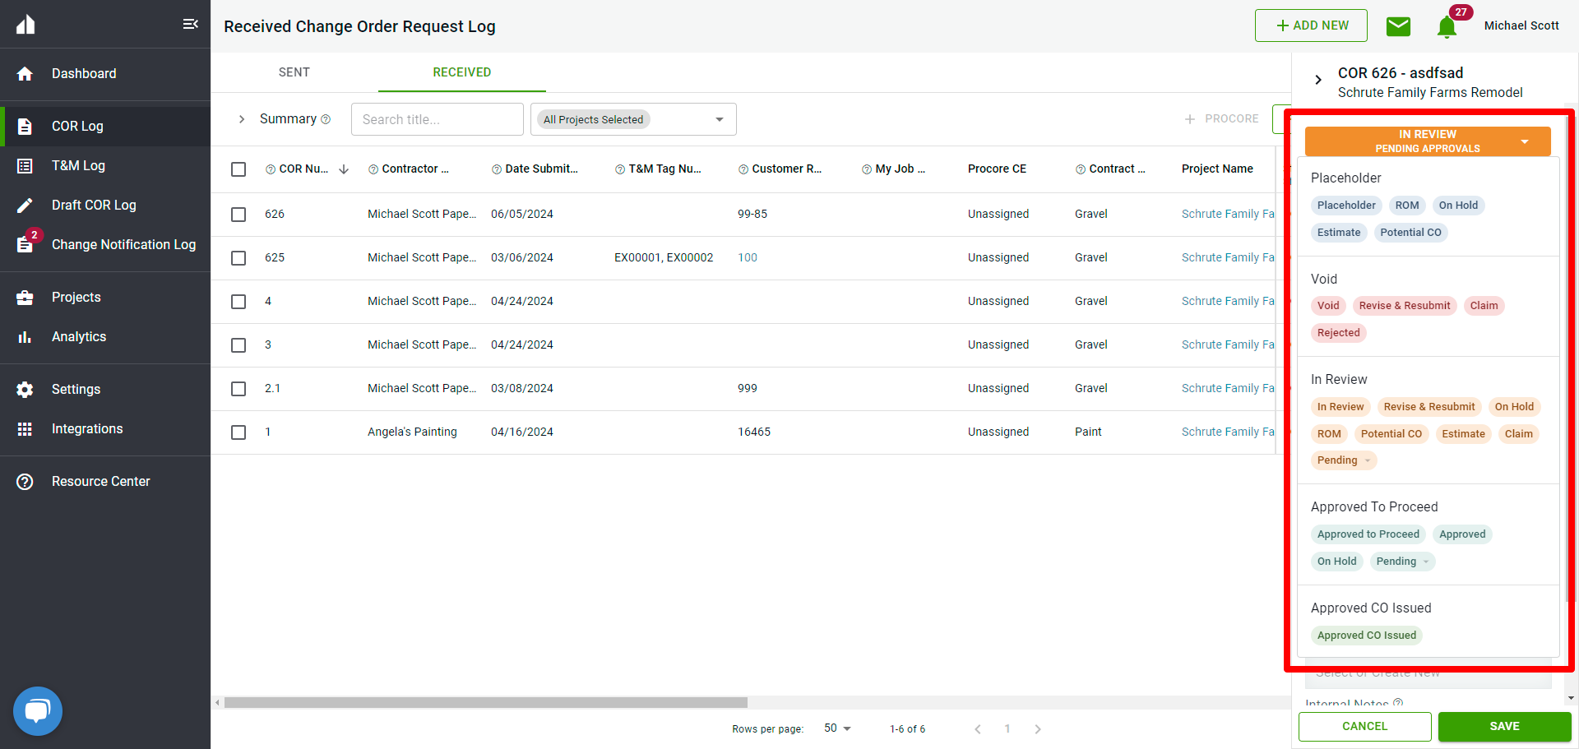Open the All Projects Selected dropdown

633,119
